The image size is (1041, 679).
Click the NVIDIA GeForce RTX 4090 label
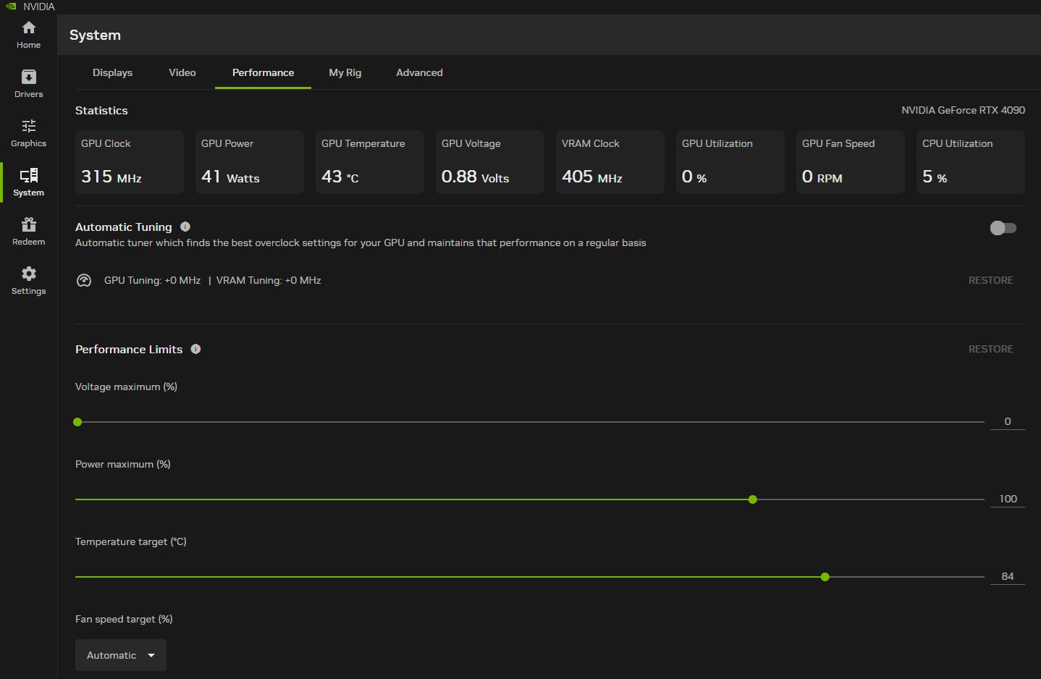pos(963,110)
